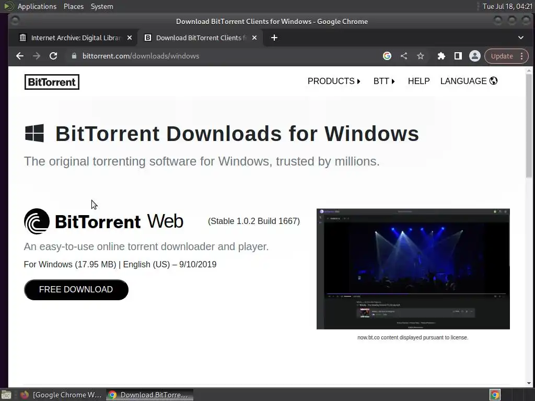Viewport: 535px width, 401px height.
Task: Click the 'original torrenting software' tagline
Action: tap(202, 161)
